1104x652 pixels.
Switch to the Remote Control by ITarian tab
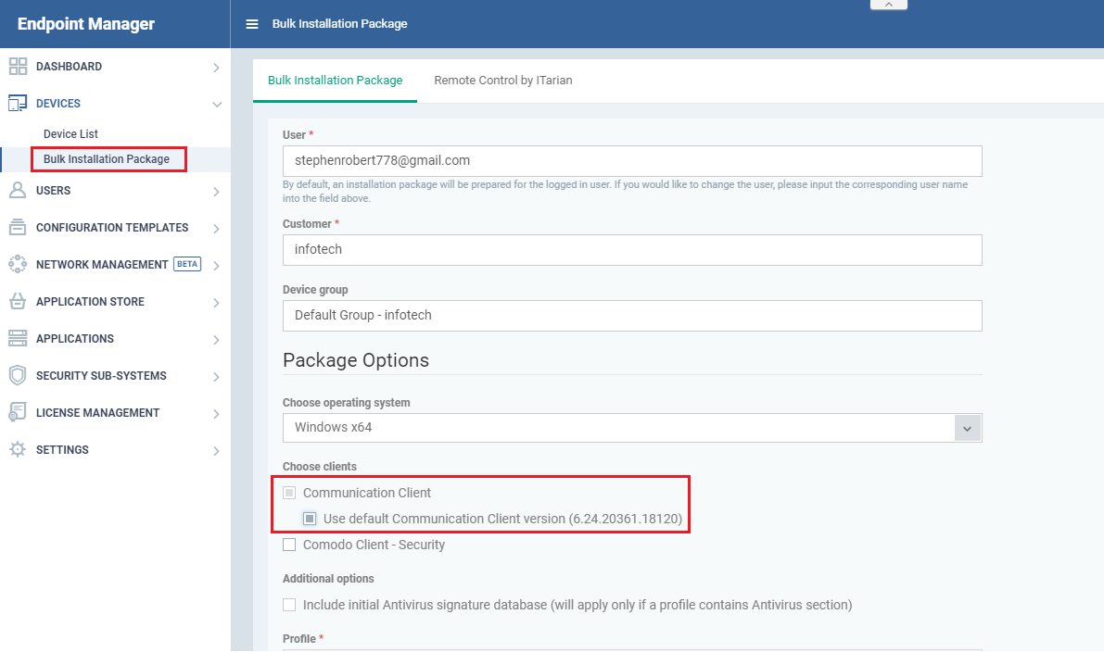coord(503,80)
